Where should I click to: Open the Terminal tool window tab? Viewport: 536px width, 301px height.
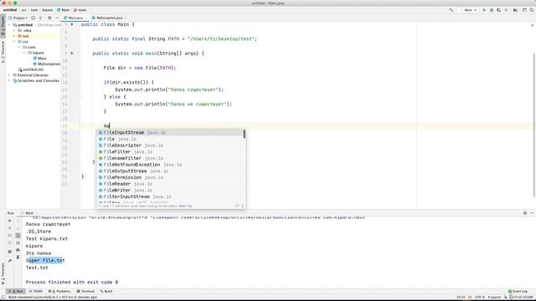[x=85, y=291]
